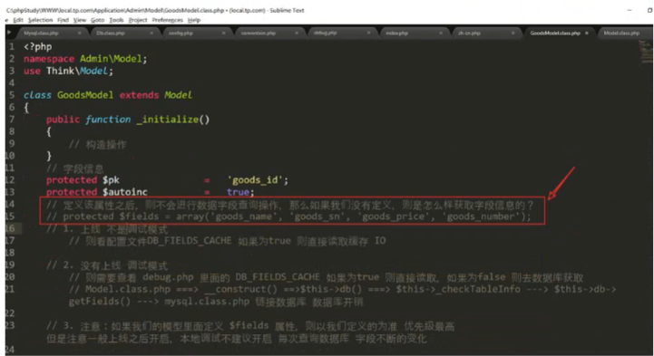Screen dimensions: 654x356
Task: Switch to debug.php tab
Action: [325, 33]
